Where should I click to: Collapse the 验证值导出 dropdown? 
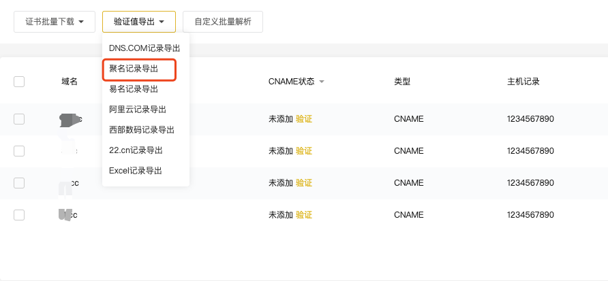pyautogui.click(x=139, y=22)
